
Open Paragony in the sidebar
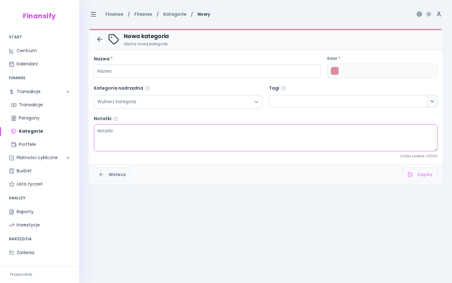tap(29, 118)
